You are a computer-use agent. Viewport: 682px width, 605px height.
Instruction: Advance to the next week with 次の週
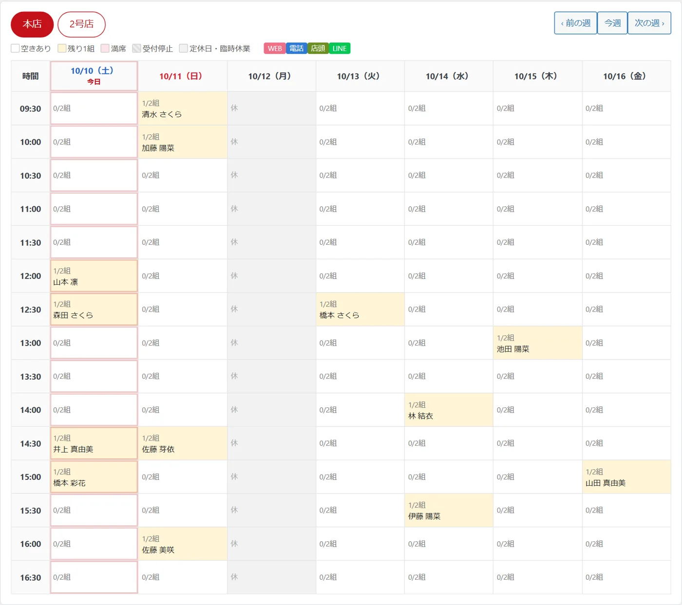(649, 23)
